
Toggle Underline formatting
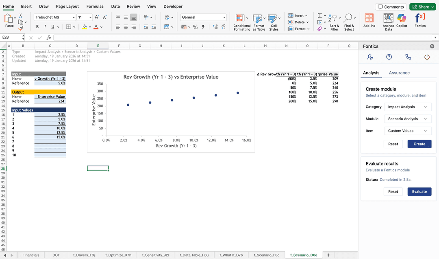tap(52, 27)
